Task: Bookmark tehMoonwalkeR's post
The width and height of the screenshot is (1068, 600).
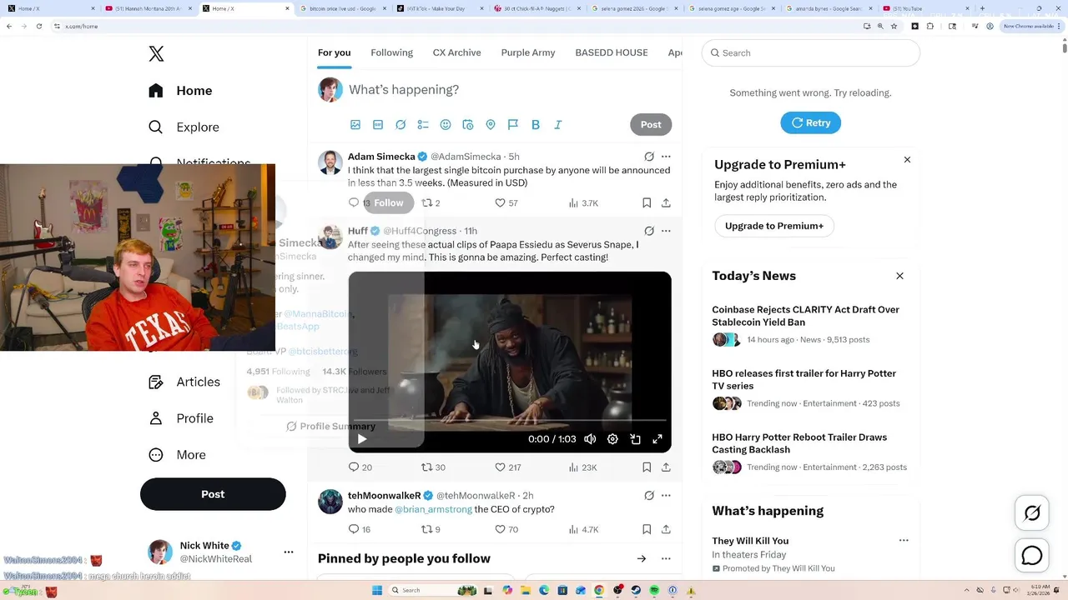Action: point(647,529)
